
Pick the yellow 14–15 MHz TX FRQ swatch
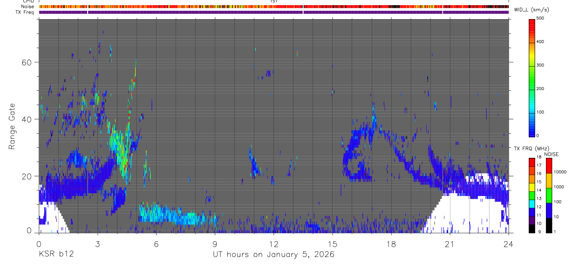tap(531, 188)
